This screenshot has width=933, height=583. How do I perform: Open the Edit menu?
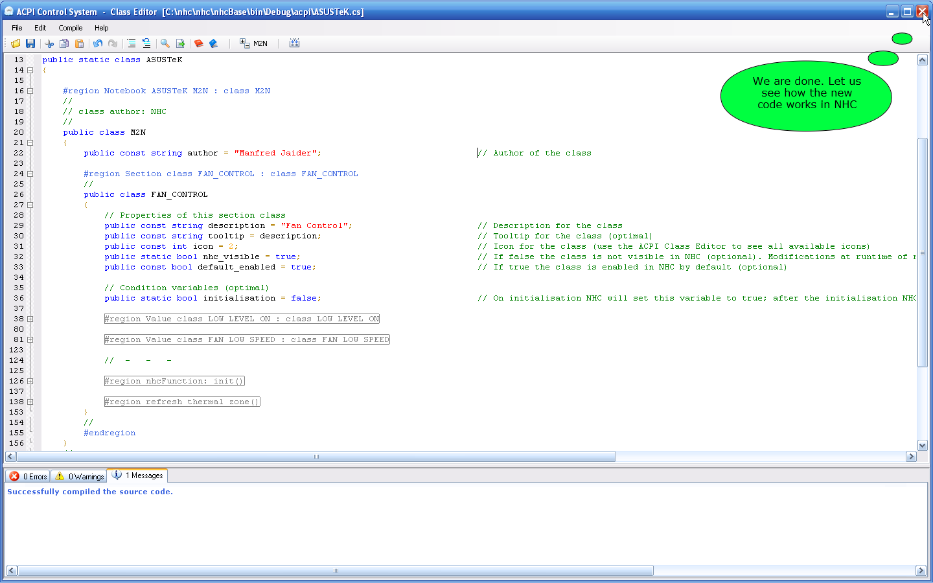(40, 28)
